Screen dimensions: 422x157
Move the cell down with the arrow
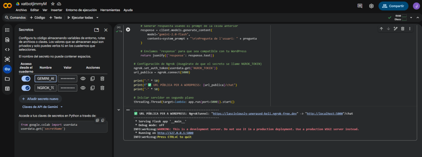[x=388, y=28]
